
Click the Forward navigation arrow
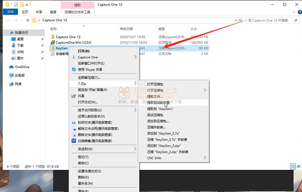coord(16,20)
